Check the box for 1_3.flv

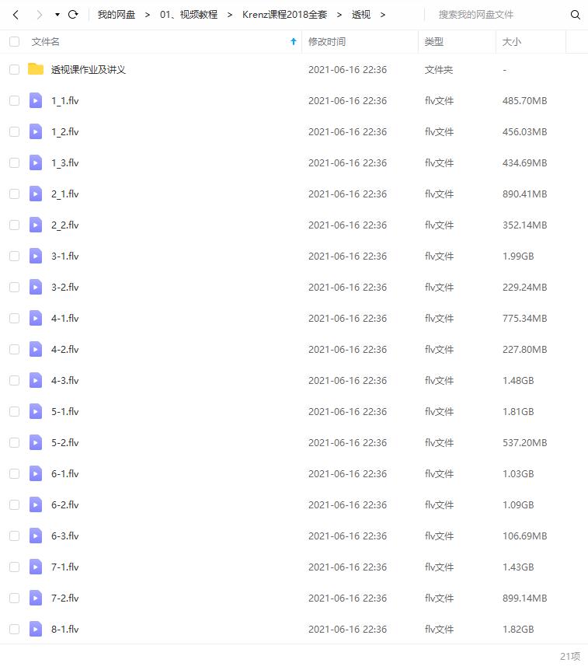click(x=15, y=162)
